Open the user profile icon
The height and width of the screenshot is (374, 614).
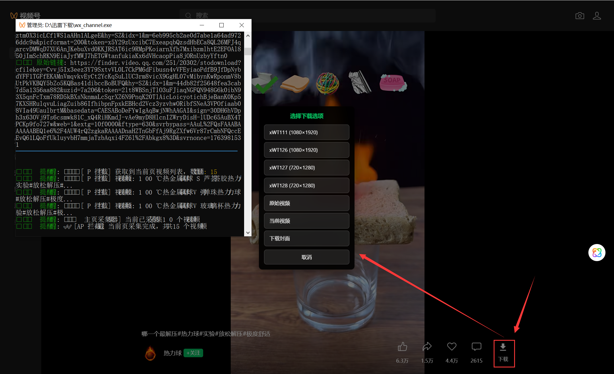coord(597,16)
